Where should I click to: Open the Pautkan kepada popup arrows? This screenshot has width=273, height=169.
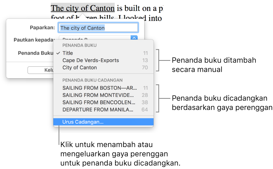point(134,38)
